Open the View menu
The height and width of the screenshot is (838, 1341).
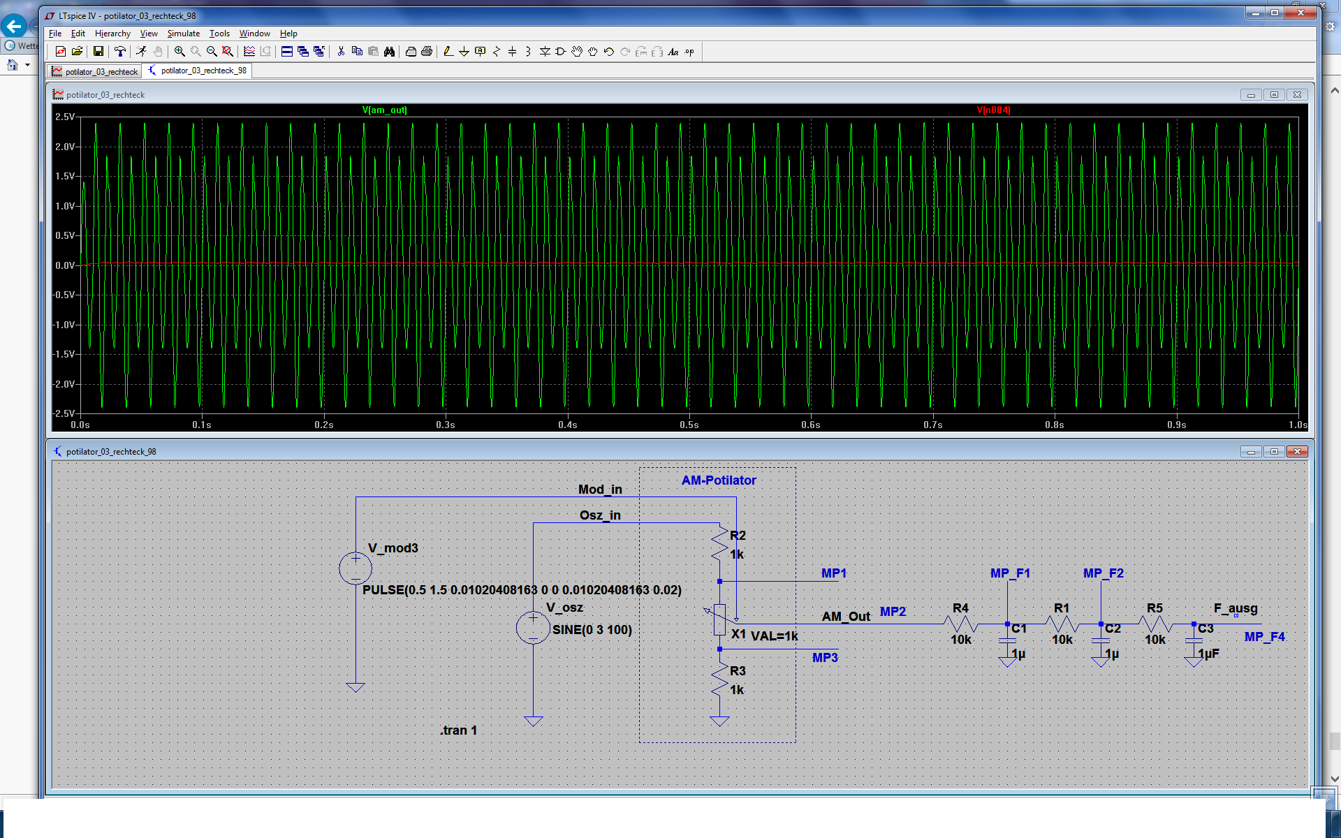149,34
